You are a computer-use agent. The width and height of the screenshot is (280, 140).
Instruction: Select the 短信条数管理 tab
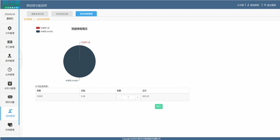click(86, 14)
